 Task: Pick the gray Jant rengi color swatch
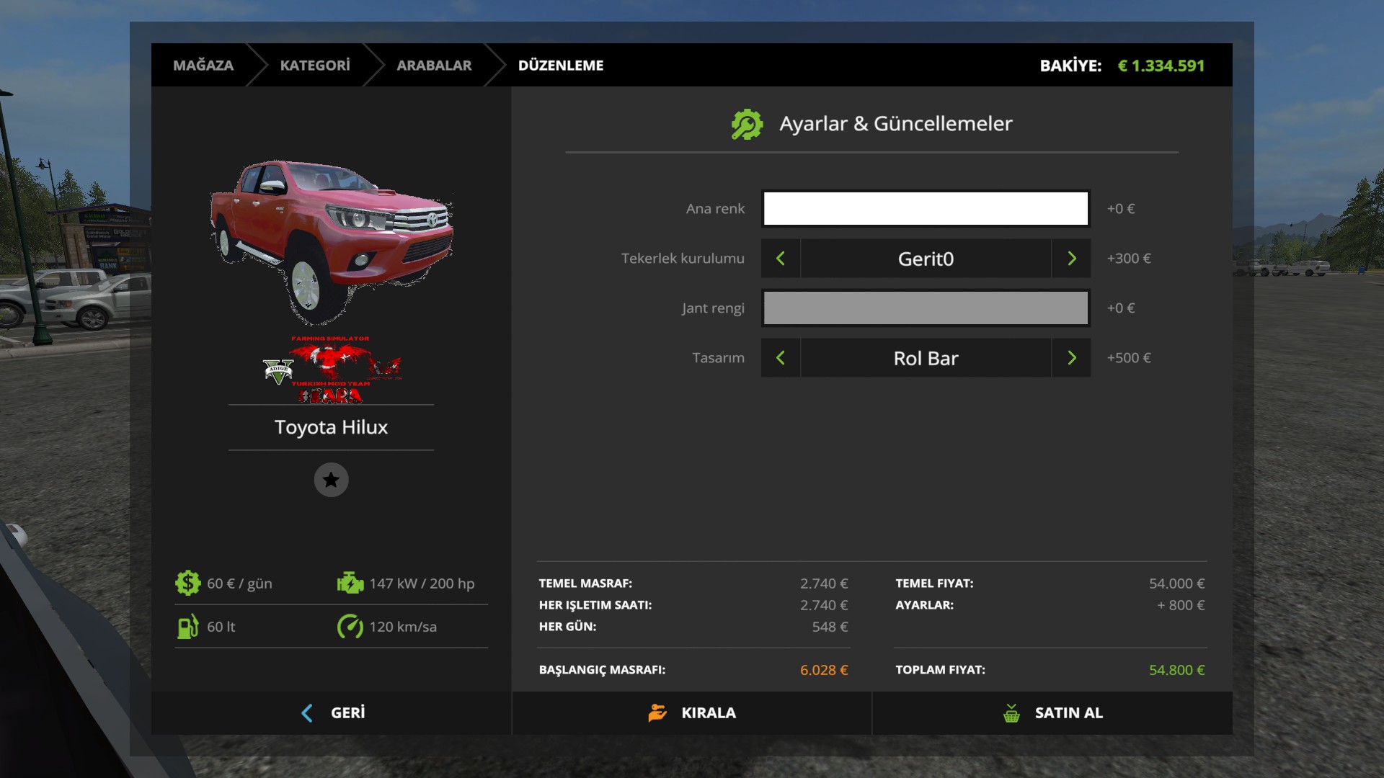click(926, 308)
